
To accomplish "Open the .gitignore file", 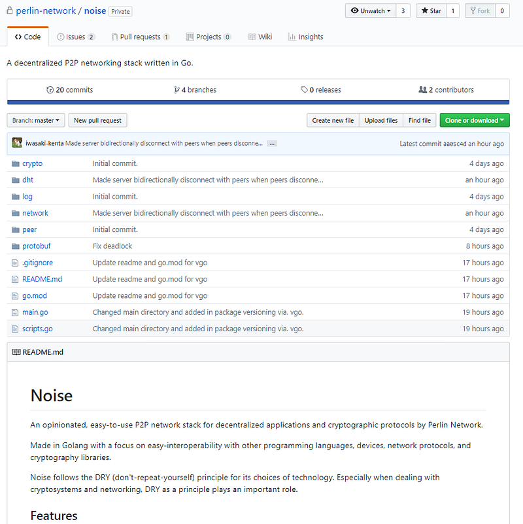I will (x=37, y=263).
